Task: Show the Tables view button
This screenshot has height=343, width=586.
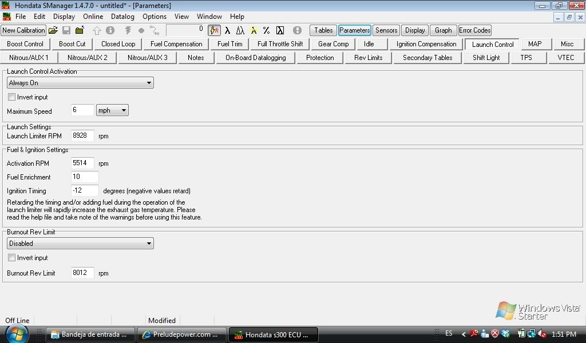Action: tap(323, 30)
